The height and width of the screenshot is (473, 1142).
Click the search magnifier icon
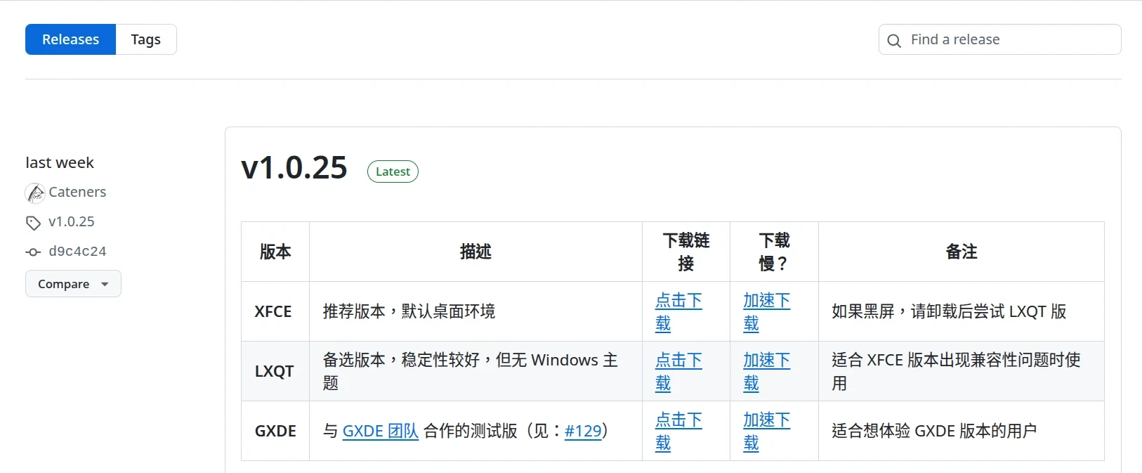(x=893, y=41)
